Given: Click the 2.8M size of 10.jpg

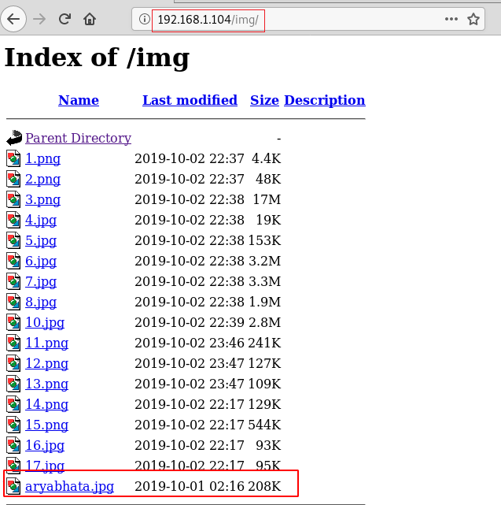Looking at the screenshot, I should point(264,322).
